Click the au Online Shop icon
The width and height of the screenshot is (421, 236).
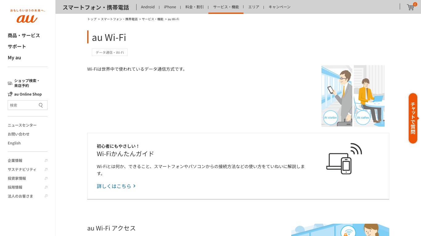tap(10, 94)
